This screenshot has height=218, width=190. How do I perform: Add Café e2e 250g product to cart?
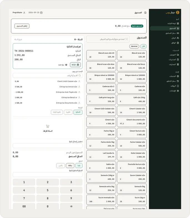[x=132, y=100]
